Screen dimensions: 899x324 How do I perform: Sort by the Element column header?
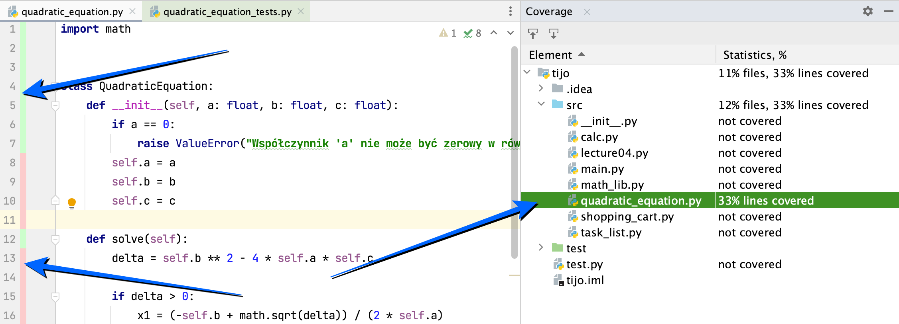pos(550,55)
